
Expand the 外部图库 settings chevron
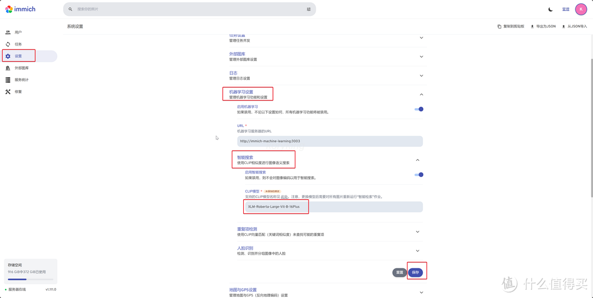tap(421, 57)
